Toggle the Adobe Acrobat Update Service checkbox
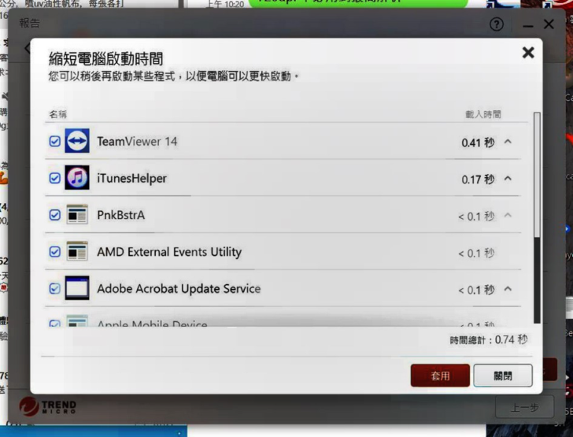This screenshot has width=573, height=437. 55,288
